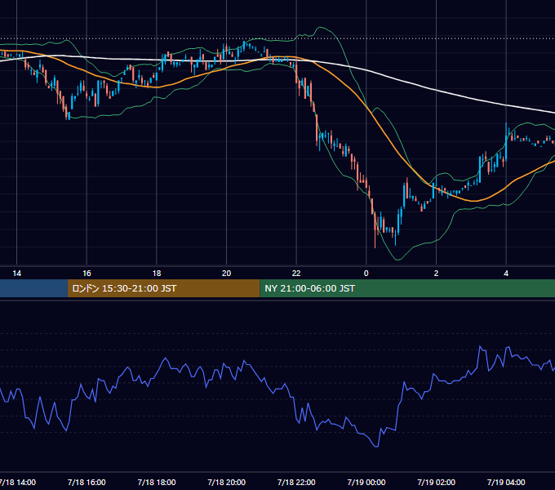
Task: Click the 7/18 18:00 label on the lower axis
Action: 157,483
